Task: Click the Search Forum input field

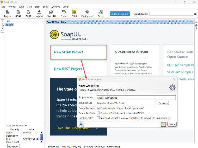Action: pyautogui.click(x=171, y=14)
